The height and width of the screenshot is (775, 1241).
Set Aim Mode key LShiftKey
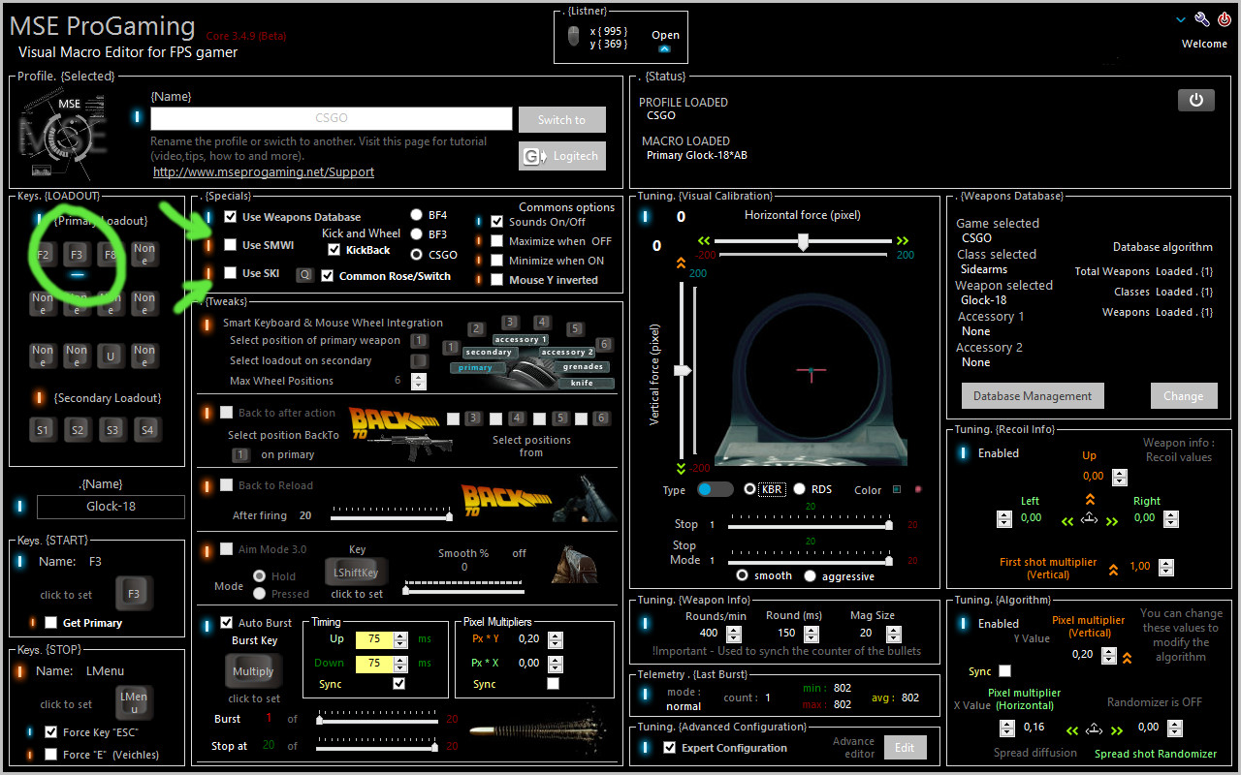(x=356, y=573)
